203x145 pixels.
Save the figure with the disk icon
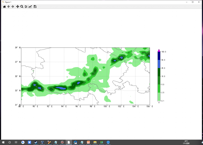[x=35, y=7]
